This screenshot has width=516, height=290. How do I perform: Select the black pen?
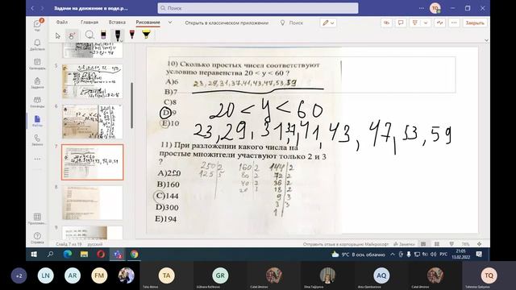click(x=117, y=35)
